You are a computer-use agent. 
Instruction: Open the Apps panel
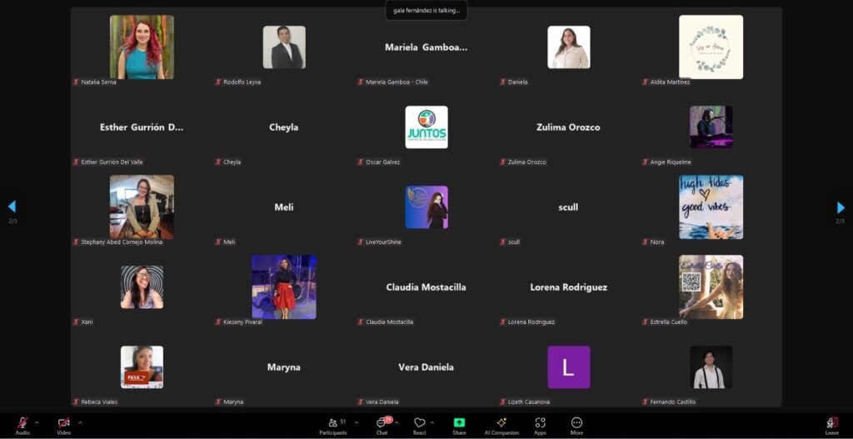540,426
